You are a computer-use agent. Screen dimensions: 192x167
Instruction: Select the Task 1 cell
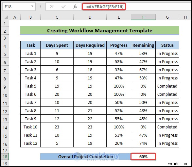click(x=30, y=54)
